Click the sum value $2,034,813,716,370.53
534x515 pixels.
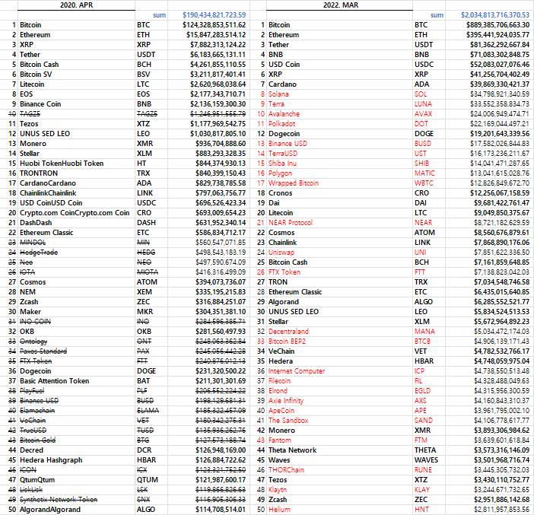click(495, 15)
